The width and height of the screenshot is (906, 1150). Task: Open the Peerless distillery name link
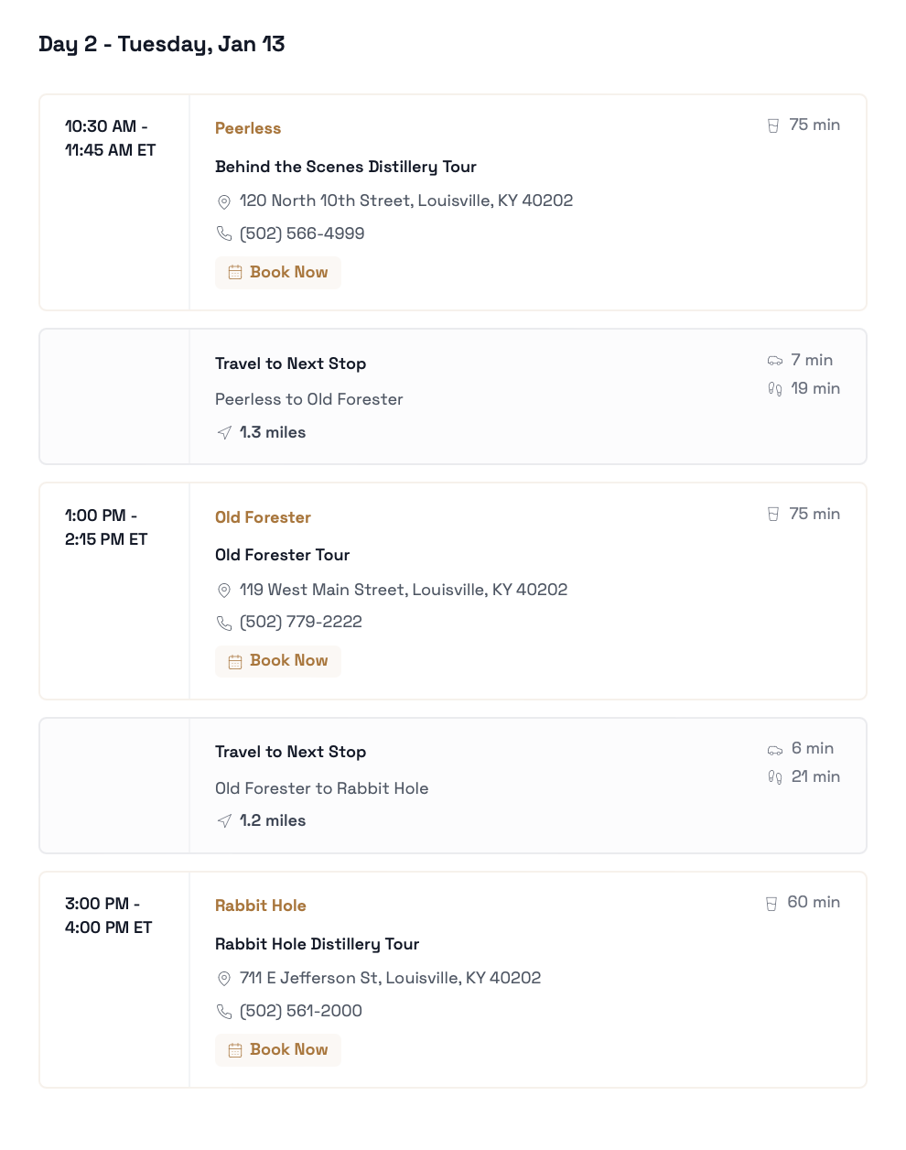click(248, 128)
